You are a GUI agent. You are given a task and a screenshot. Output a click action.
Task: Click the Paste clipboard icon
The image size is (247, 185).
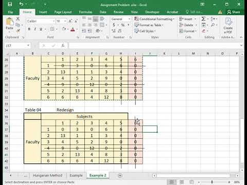coord(10,22)
